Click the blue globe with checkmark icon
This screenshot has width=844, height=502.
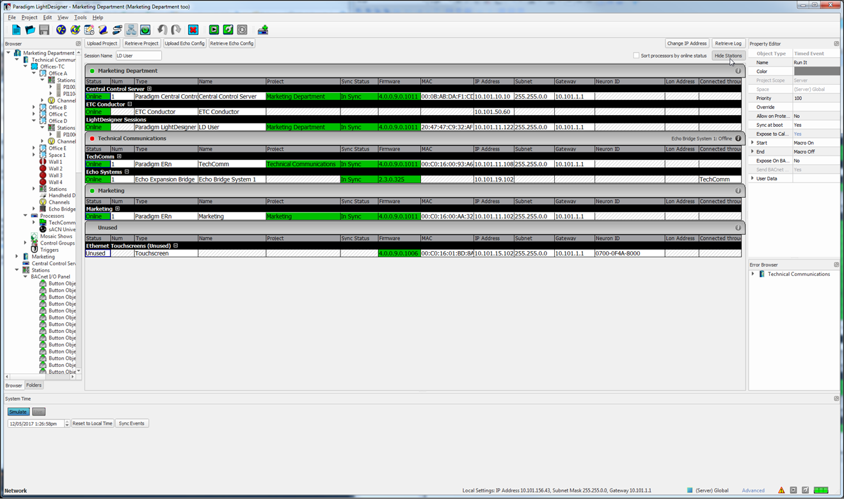pos(76,29)
